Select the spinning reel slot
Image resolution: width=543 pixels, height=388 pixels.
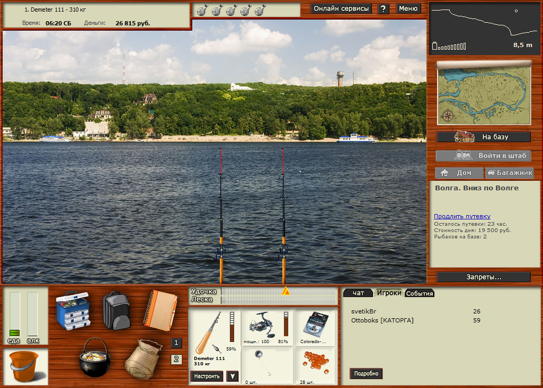click(267, 327)
